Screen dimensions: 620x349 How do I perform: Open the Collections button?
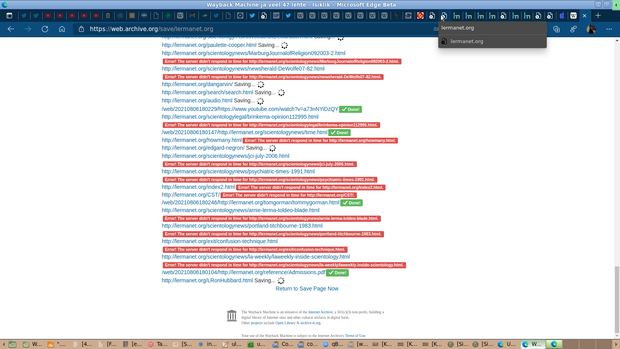pyautogui.click(x=556, y=29)
